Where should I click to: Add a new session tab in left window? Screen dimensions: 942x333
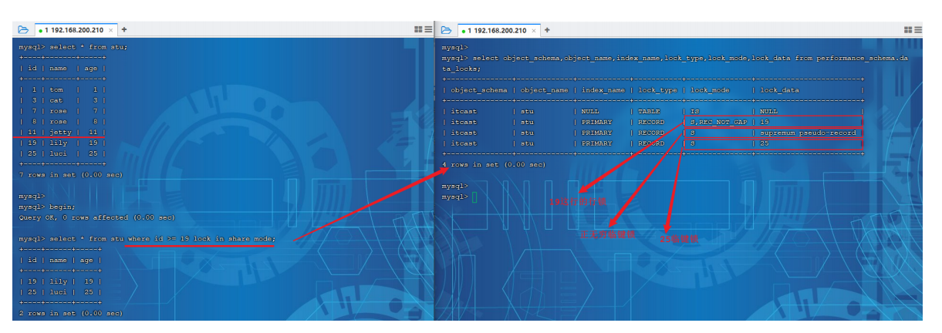click(124, 29)
